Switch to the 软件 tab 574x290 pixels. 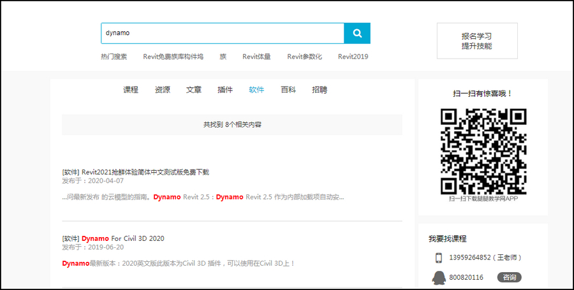pos(256,90)
